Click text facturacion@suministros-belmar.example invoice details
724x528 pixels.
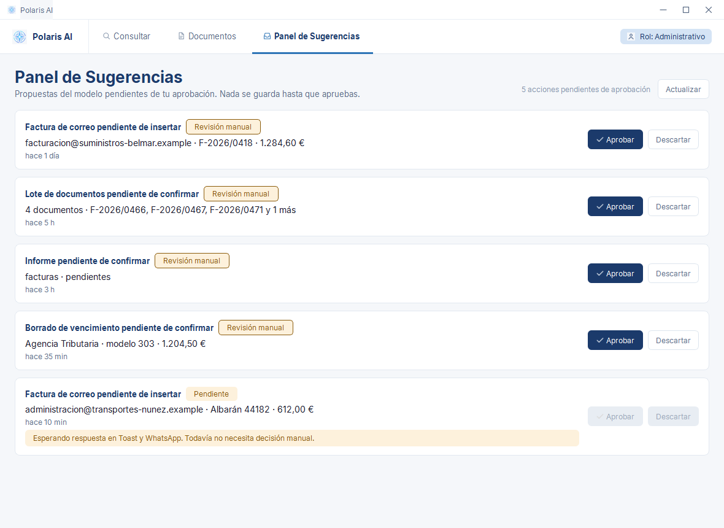click(x=165, y=143)
